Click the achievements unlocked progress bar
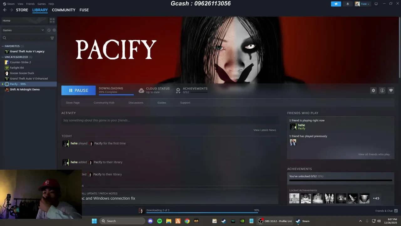401x226 pixels. click(x=341, y=180)
